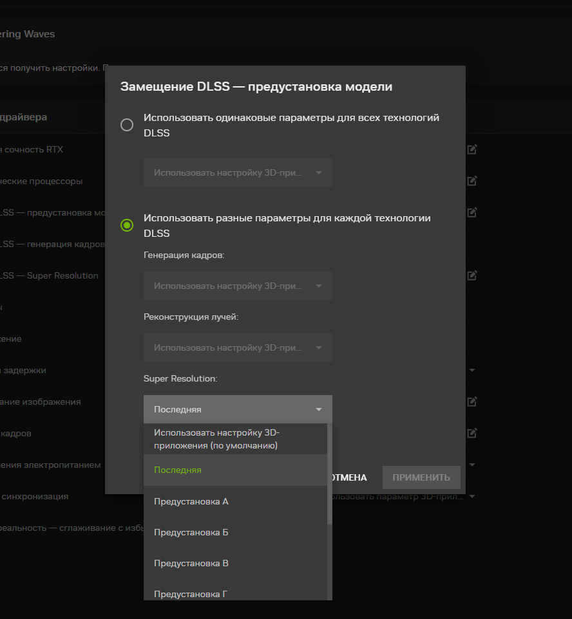Screen dimensions: 572x619
Task: Click the 'ОТМЕНА' button
Action: click(x=349, y=477)
